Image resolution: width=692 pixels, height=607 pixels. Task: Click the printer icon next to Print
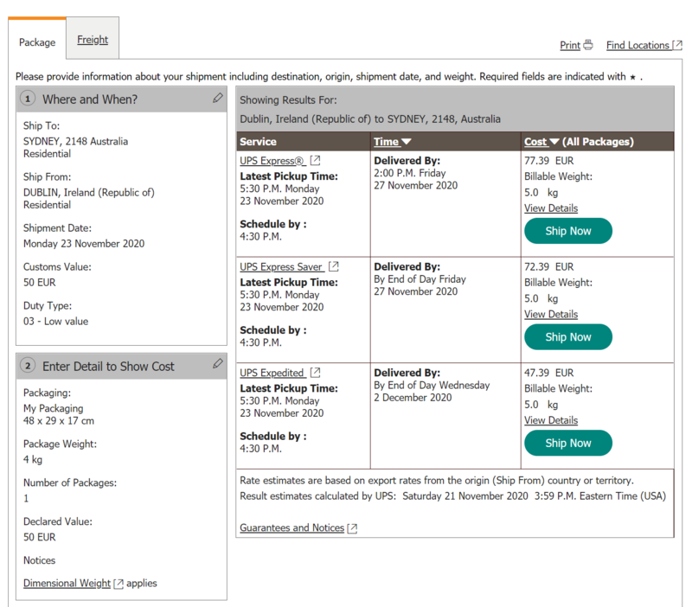(588, 45)
